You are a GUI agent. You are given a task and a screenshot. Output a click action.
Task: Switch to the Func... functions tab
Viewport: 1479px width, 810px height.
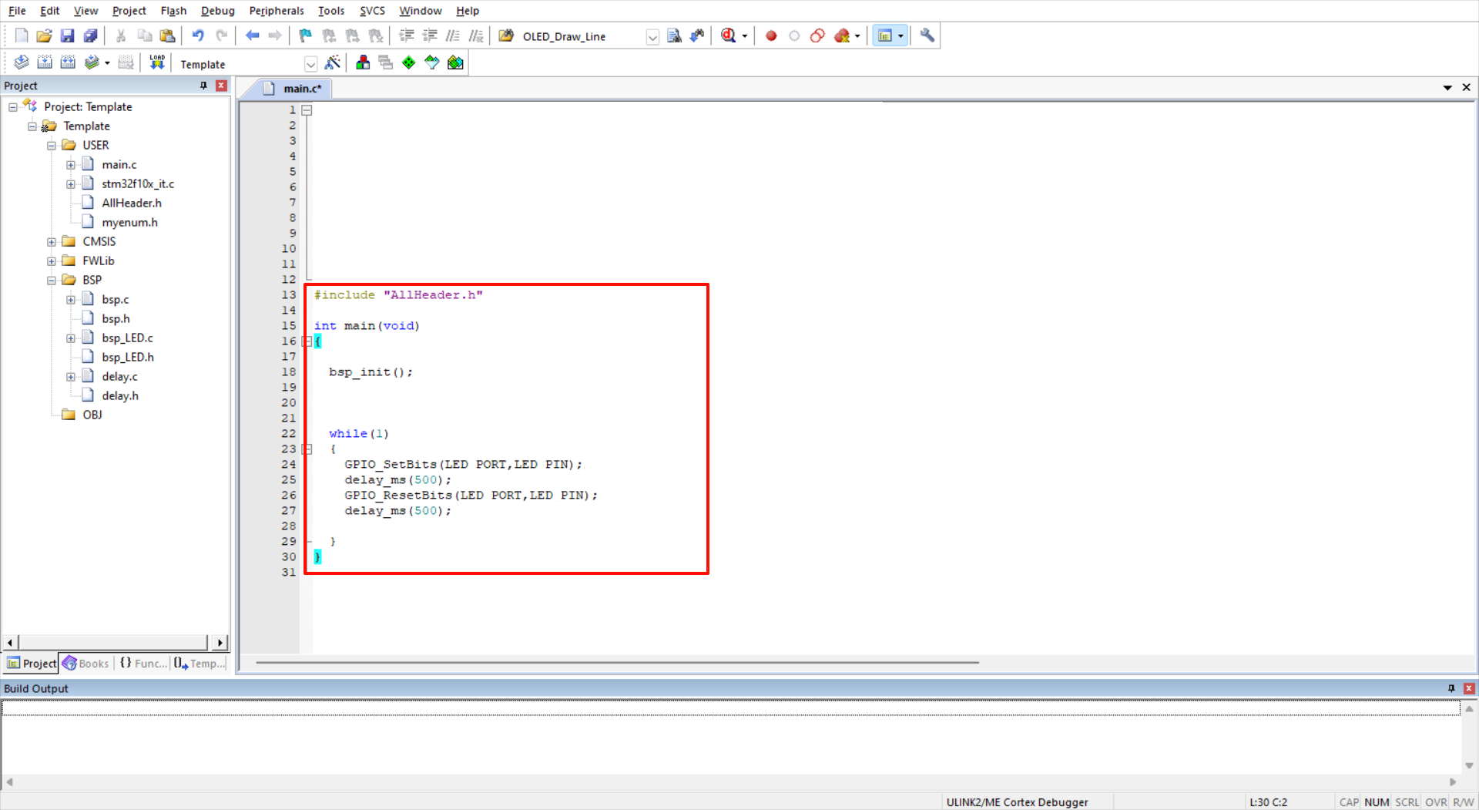(143, 664)
